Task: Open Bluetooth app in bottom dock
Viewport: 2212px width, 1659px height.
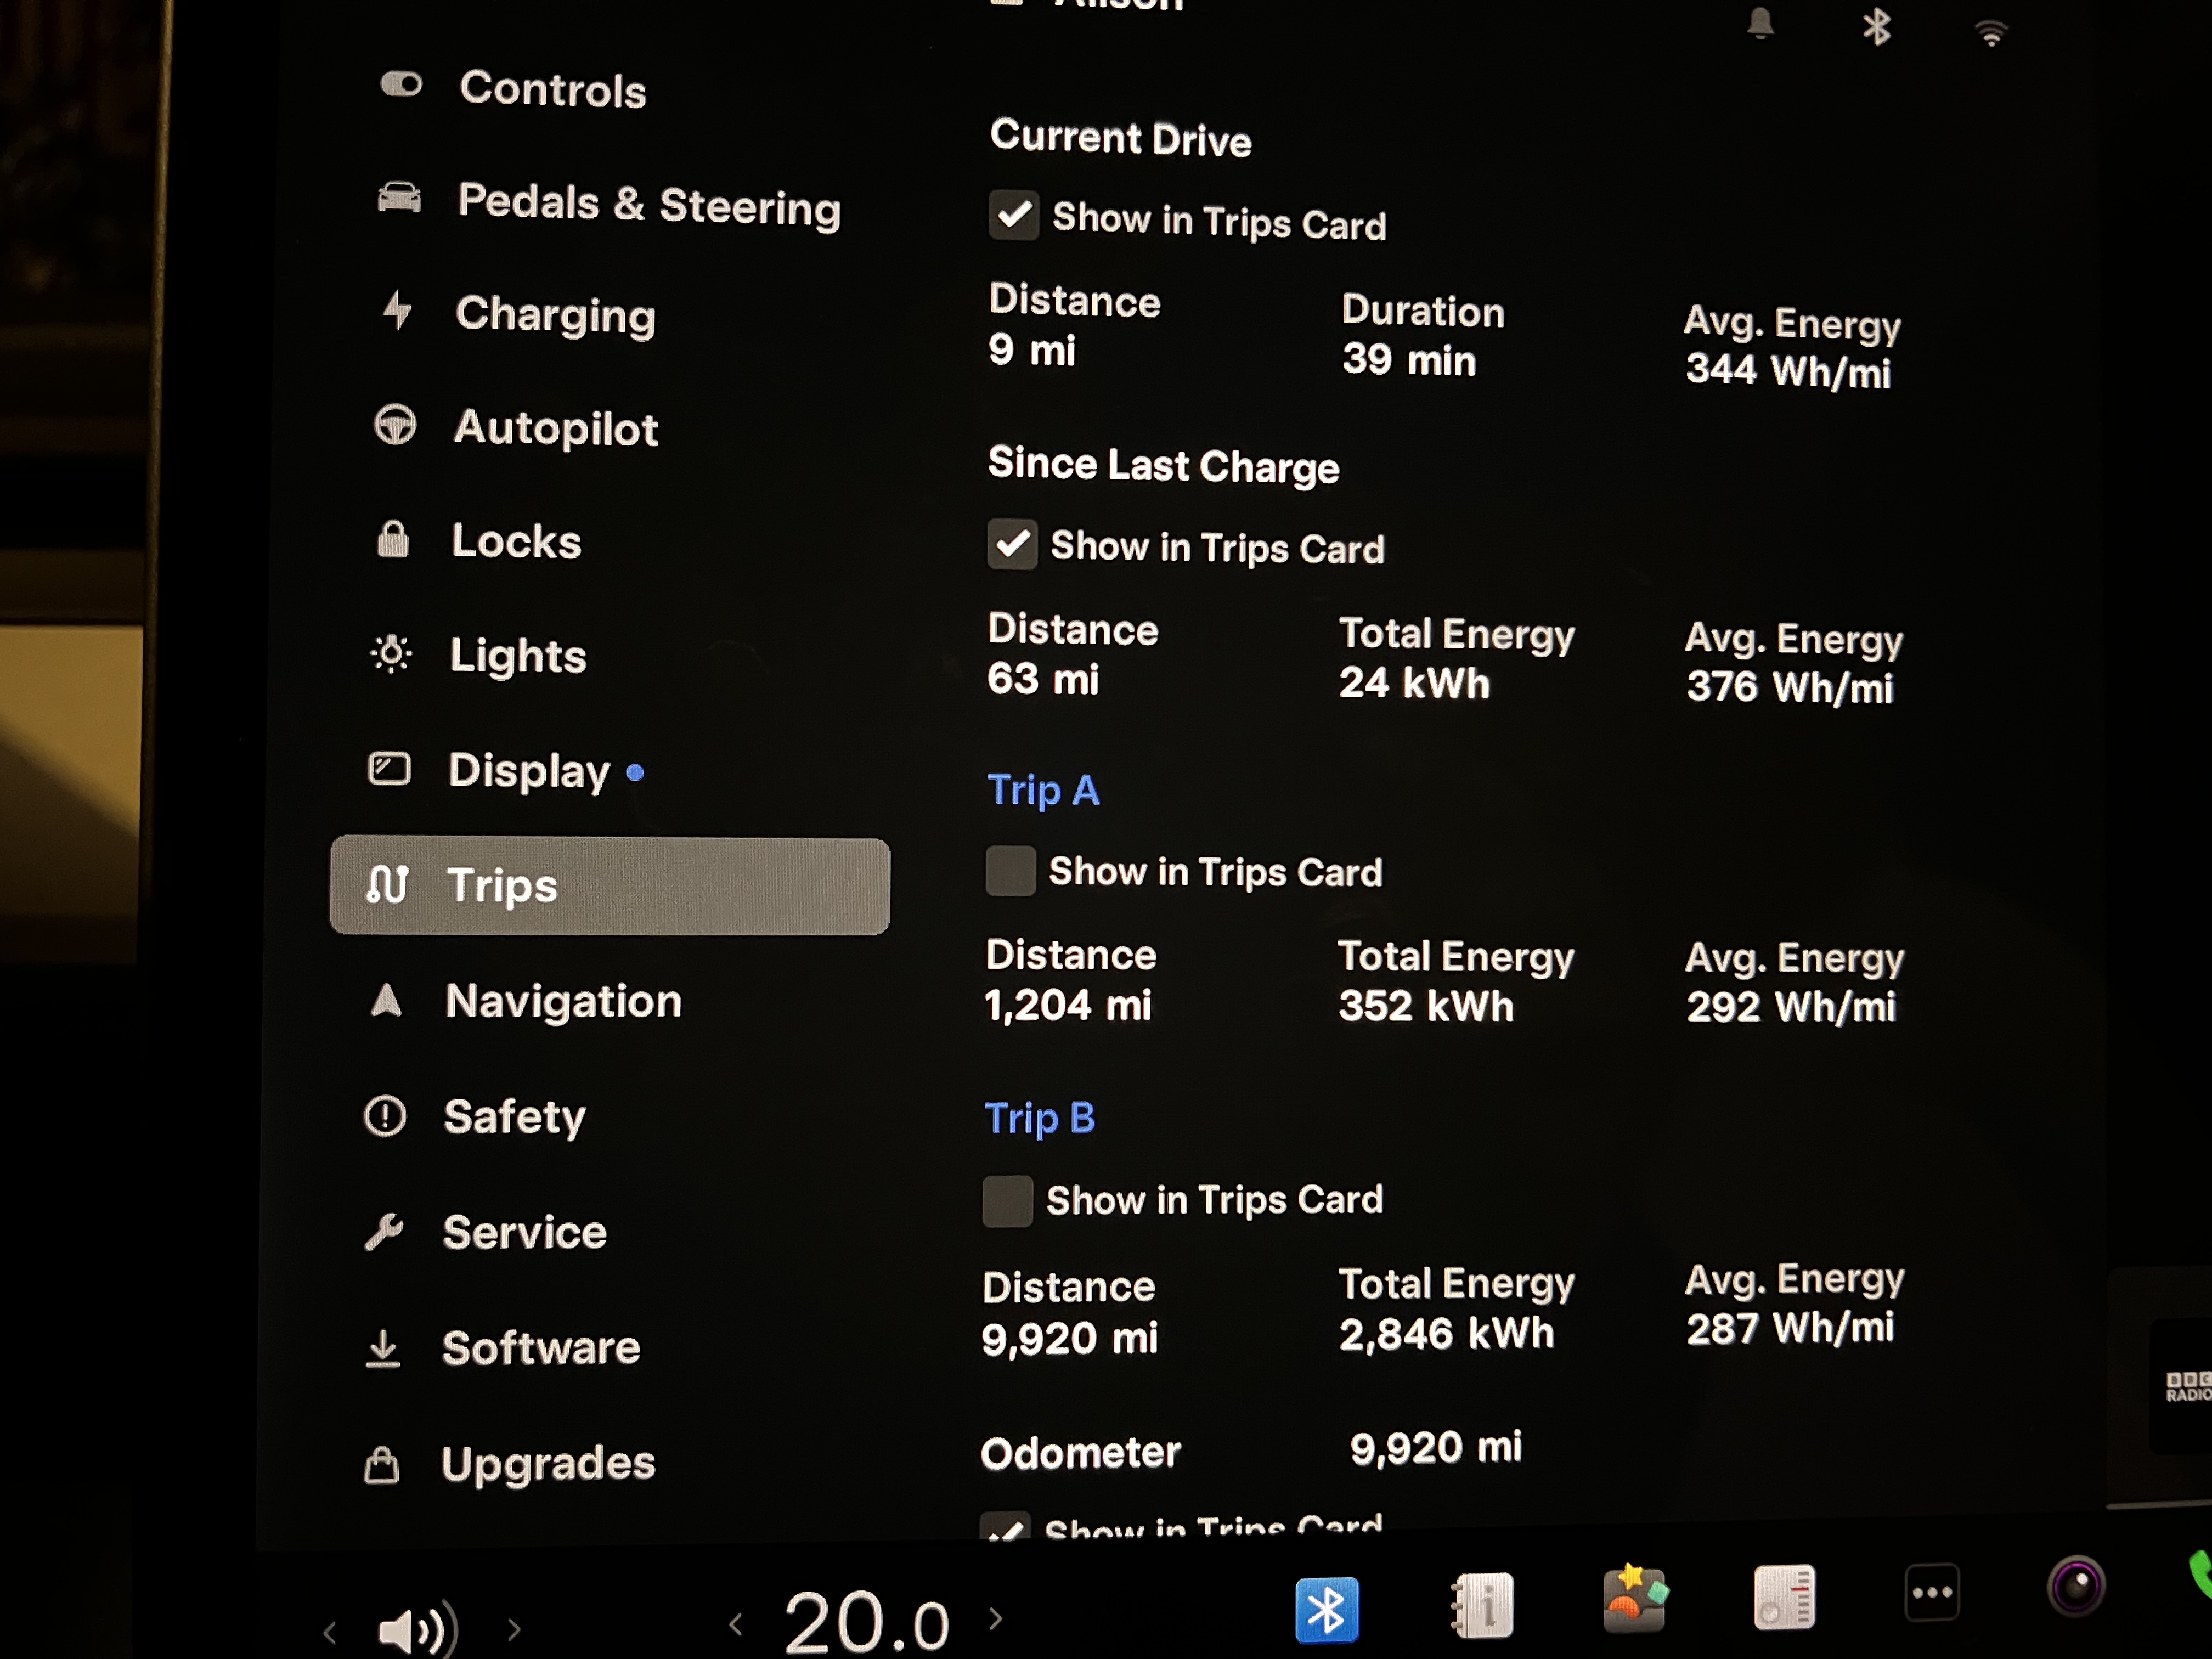Action: [1326, 1609]
